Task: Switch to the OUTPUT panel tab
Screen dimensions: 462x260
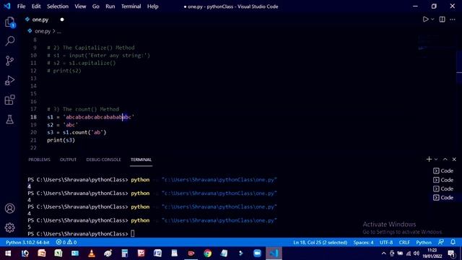Action: coord(68,160)
